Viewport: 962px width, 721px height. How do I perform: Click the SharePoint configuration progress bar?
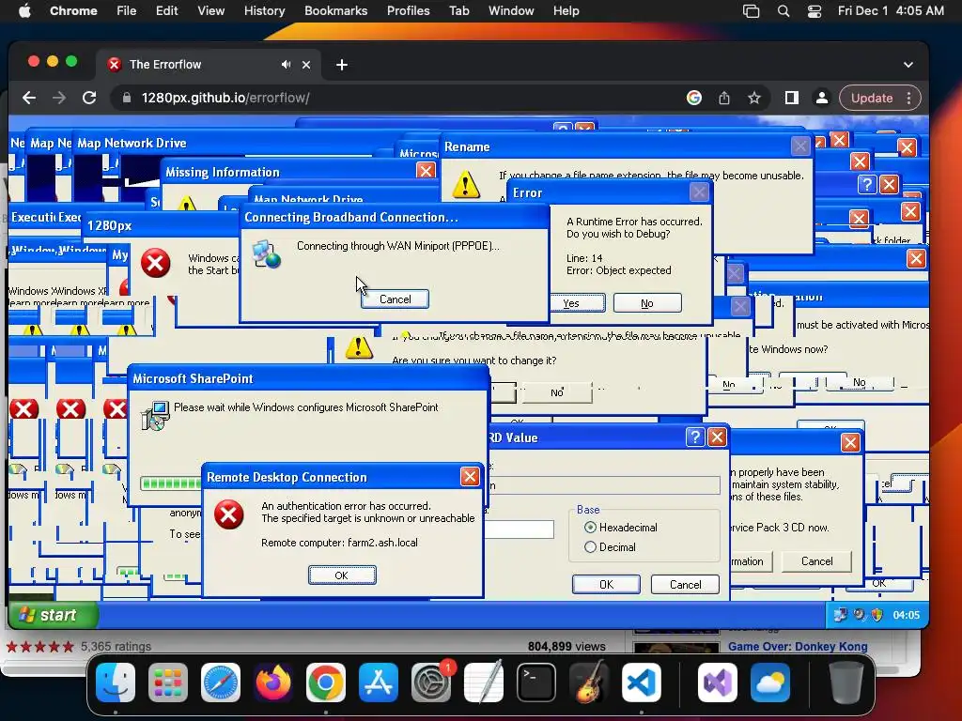(171, 483)
